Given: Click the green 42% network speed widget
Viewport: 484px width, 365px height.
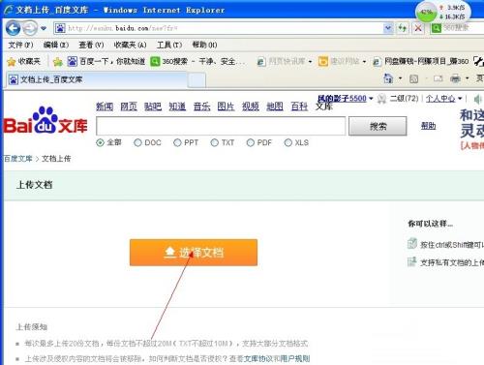Looking at the screenshot, I should point(427,13).
